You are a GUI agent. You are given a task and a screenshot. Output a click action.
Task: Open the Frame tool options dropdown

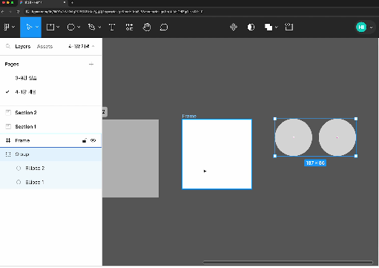(58, 27)
